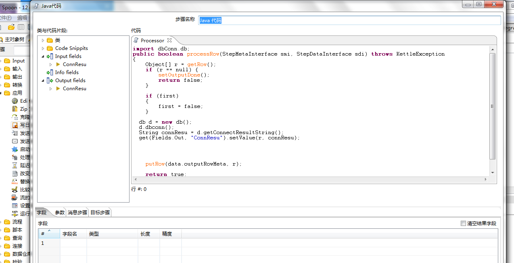
Task: Click the 类 folder icon in snippets tree
Action: [x=50, y=40]
